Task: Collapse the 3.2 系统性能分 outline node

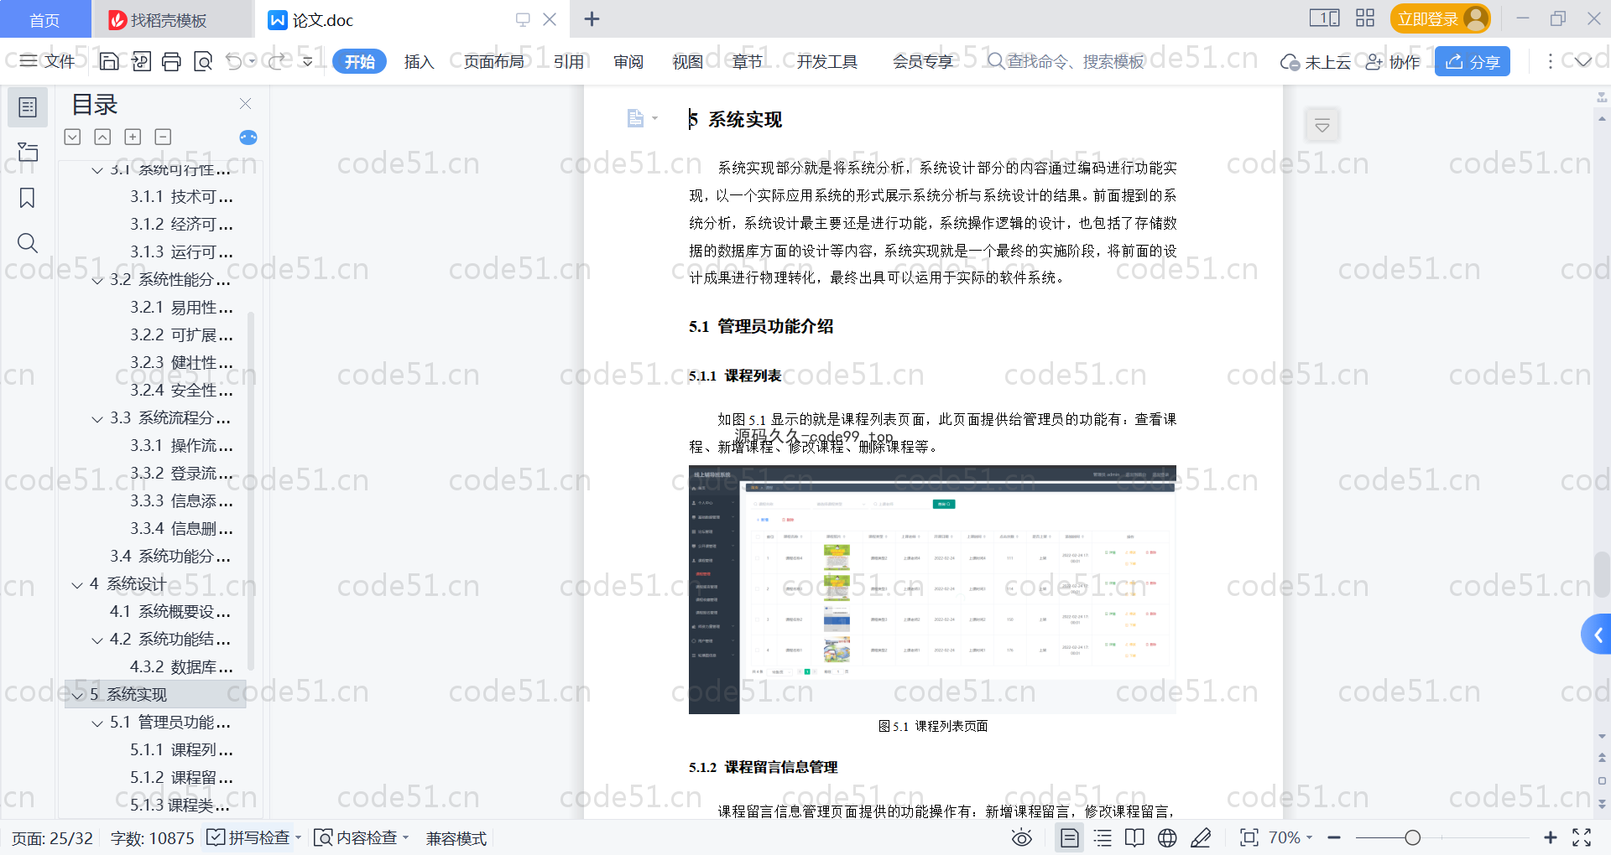Action: [x=97, y=280]
